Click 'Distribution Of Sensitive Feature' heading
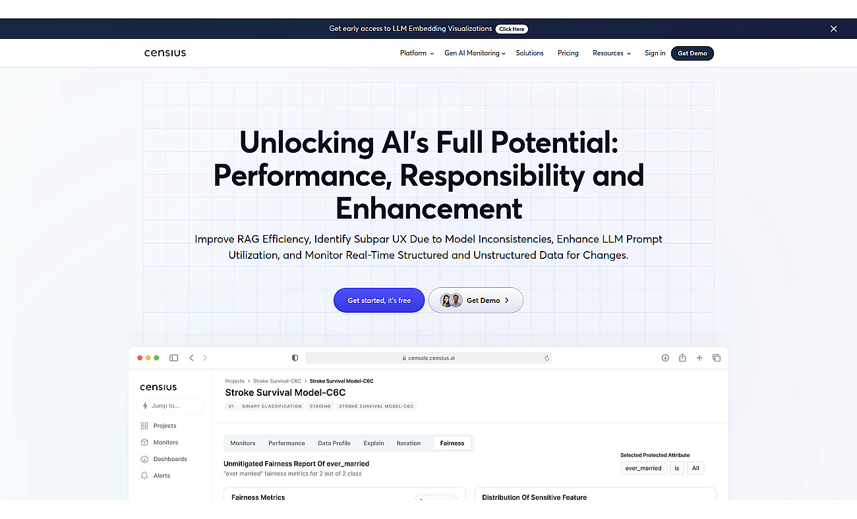 coord(535,497)
